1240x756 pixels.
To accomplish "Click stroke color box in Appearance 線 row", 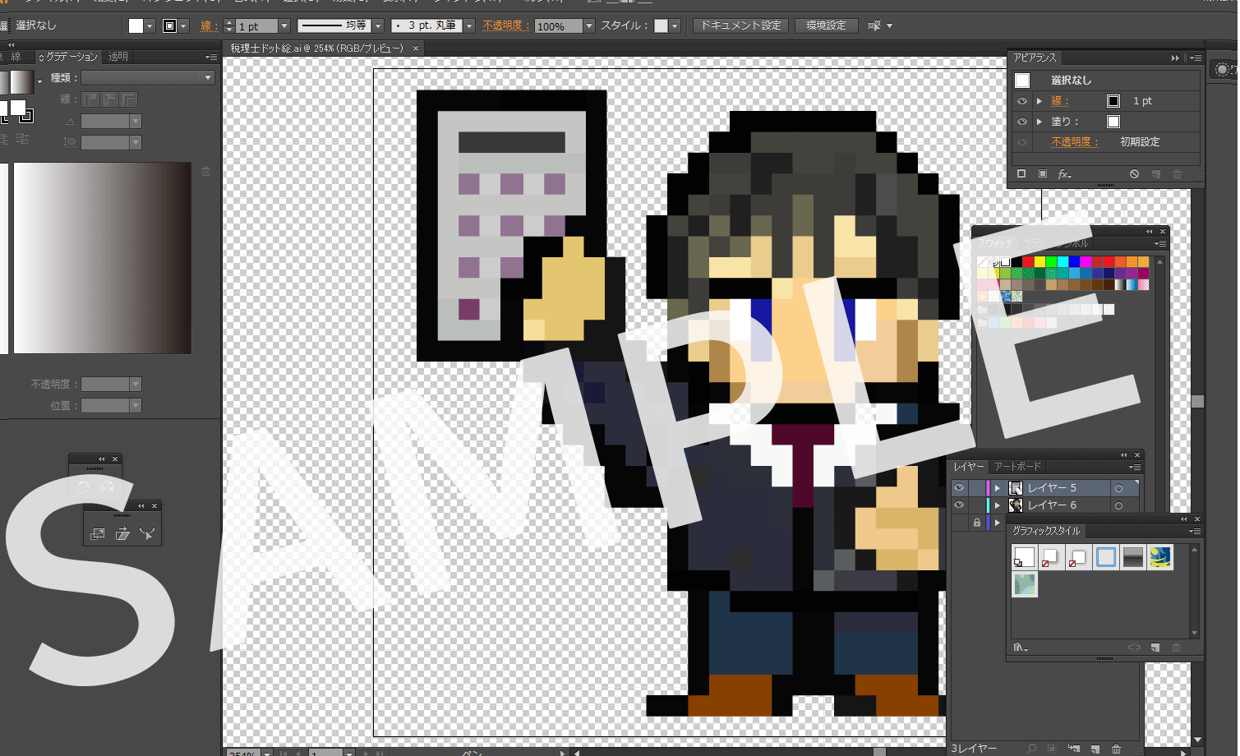I will (1113, 101).
